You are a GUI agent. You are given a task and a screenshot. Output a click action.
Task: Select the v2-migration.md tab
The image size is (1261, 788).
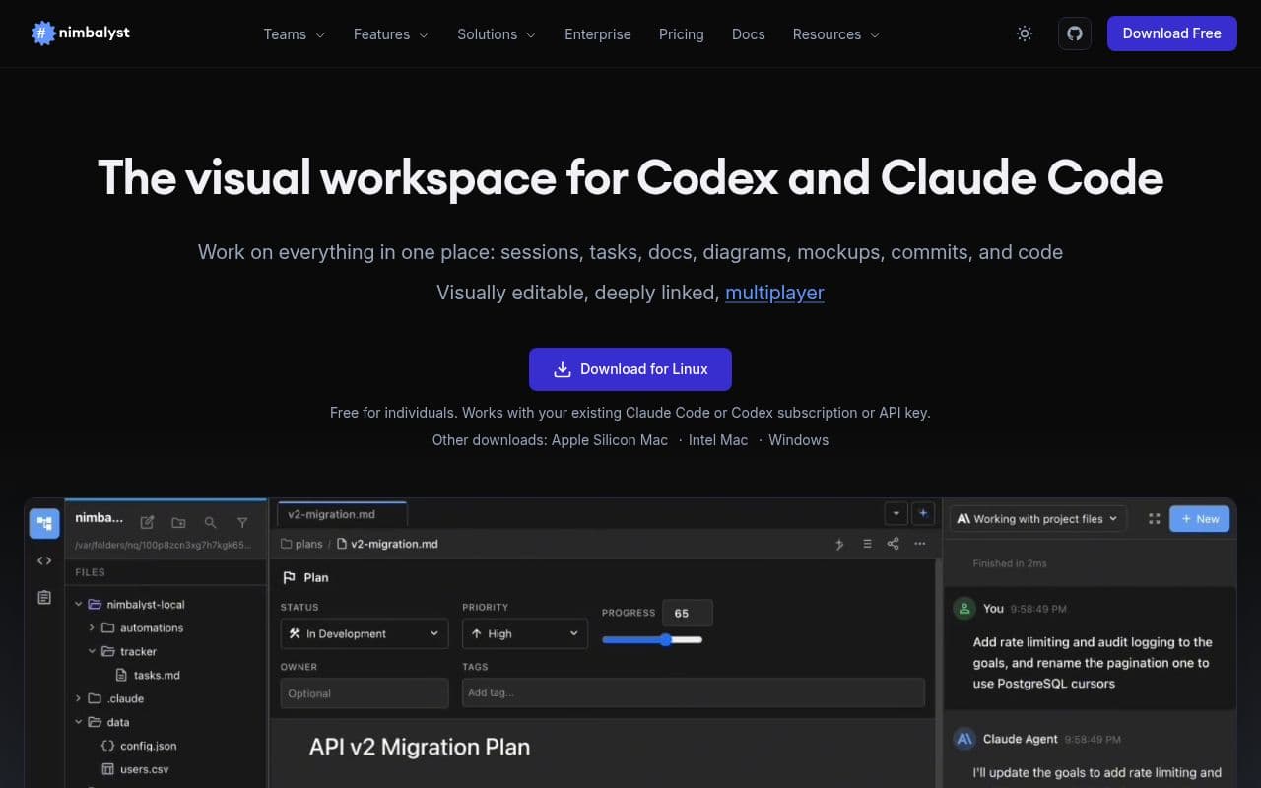pyautogui.click(x=341, y=514)
